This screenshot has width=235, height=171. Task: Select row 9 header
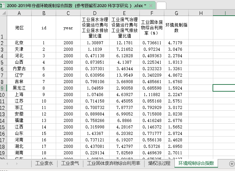tap(3, 88)
